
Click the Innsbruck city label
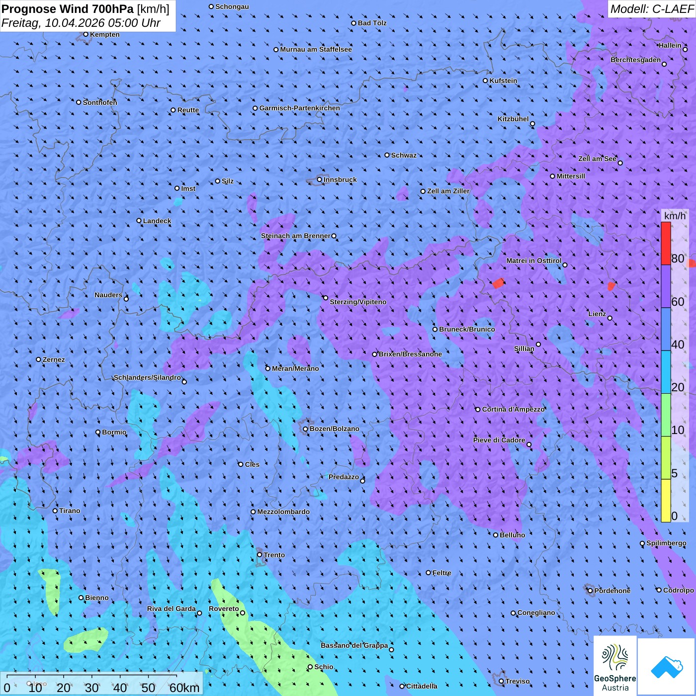(x=340, y=179)
